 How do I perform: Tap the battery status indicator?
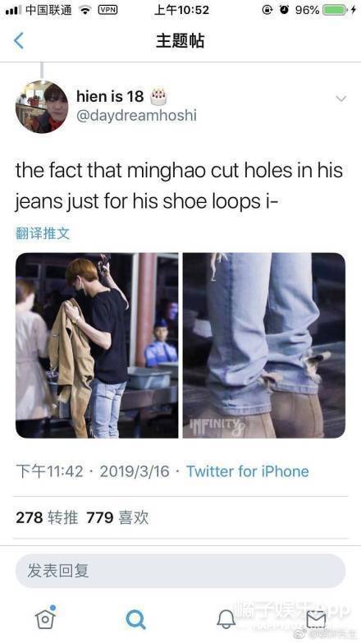(x=335, y=10)
